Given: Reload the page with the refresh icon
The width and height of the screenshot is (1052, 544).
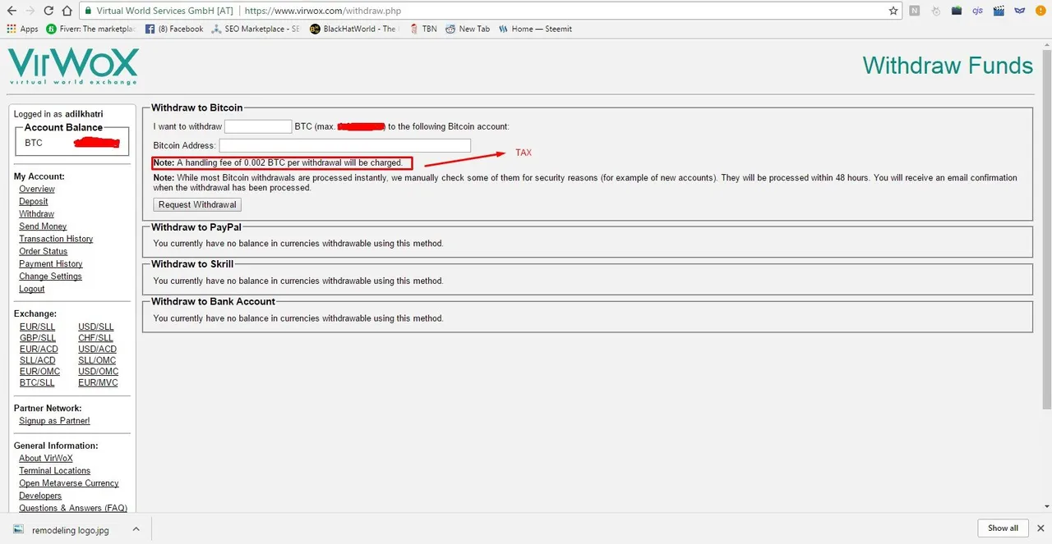Looking at the screenshot, I should (48, 11).
